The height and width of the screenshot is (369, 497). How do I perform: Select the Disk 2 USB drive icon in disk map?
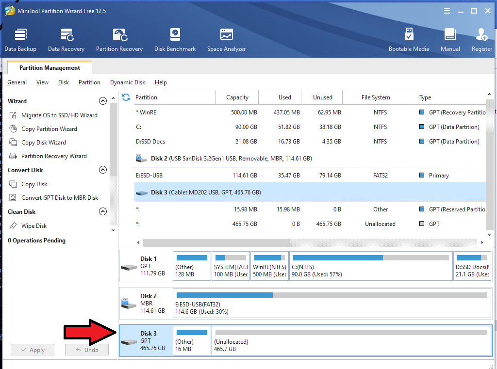[129, 304]
